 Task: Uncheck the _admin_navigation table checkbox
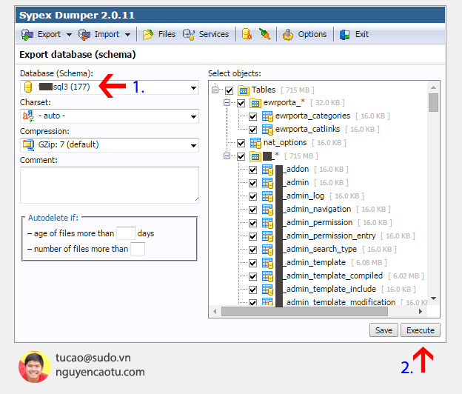tap(252, 210)
